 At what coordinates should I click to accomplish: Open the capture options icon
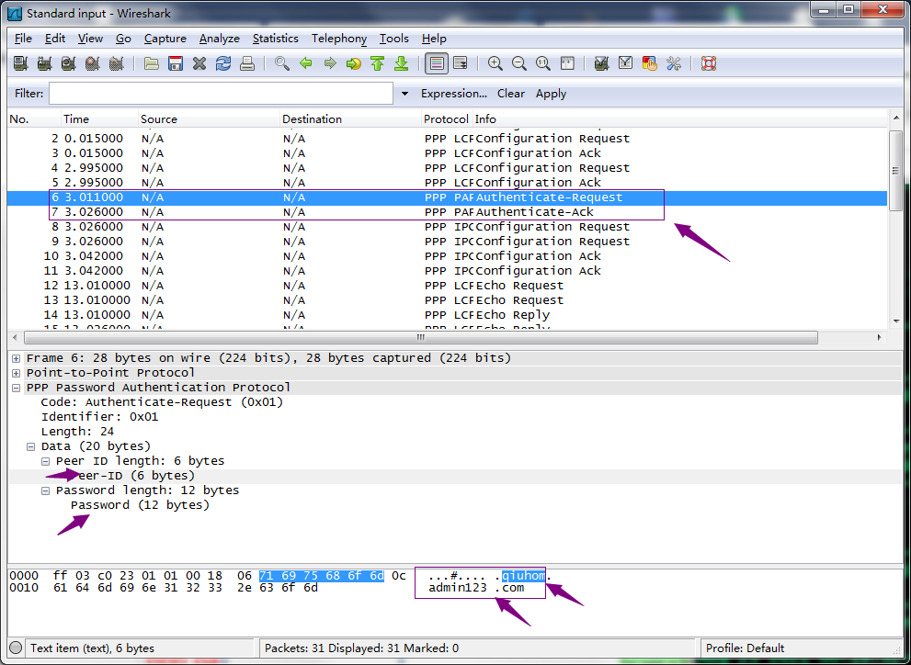[45, 63]
